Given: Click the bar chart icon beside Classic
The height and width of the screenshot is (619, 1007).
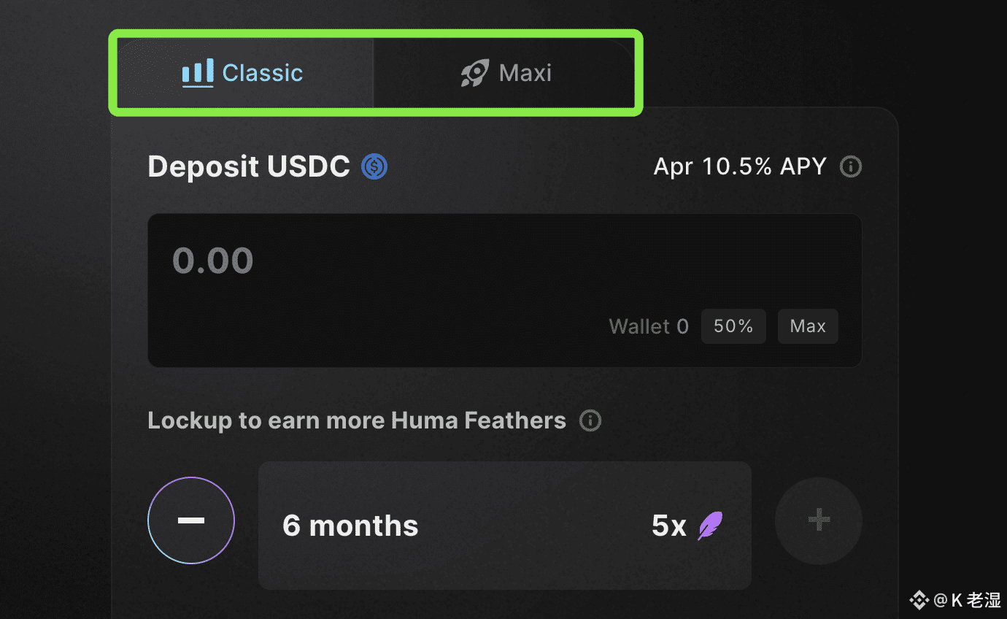Looking at the screenshot, I should coord(198,73).
